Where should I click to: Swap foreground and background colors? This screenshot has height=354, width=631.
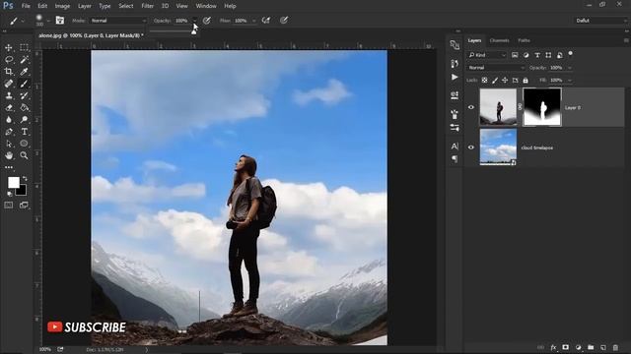(25, 178)
